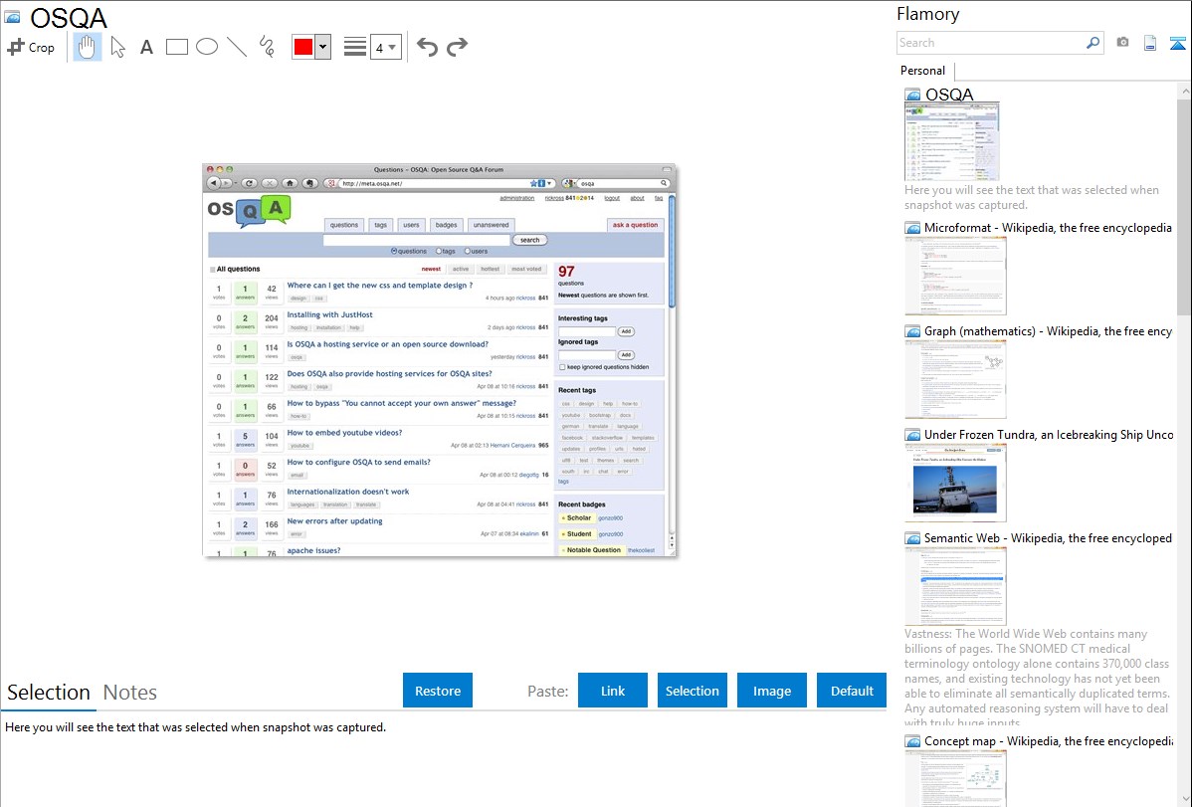
Task: Click the icon next to OSQA list entry
Action: click(912, 95)
